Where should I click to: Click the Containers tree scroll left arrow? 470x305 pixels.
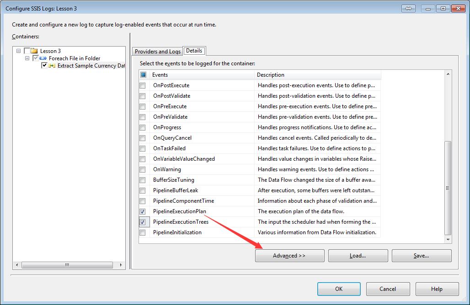17,265
